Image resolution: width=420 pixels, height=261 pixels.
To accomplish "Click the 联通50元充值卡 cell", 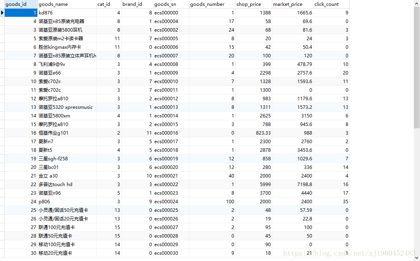I will (67, 236).
